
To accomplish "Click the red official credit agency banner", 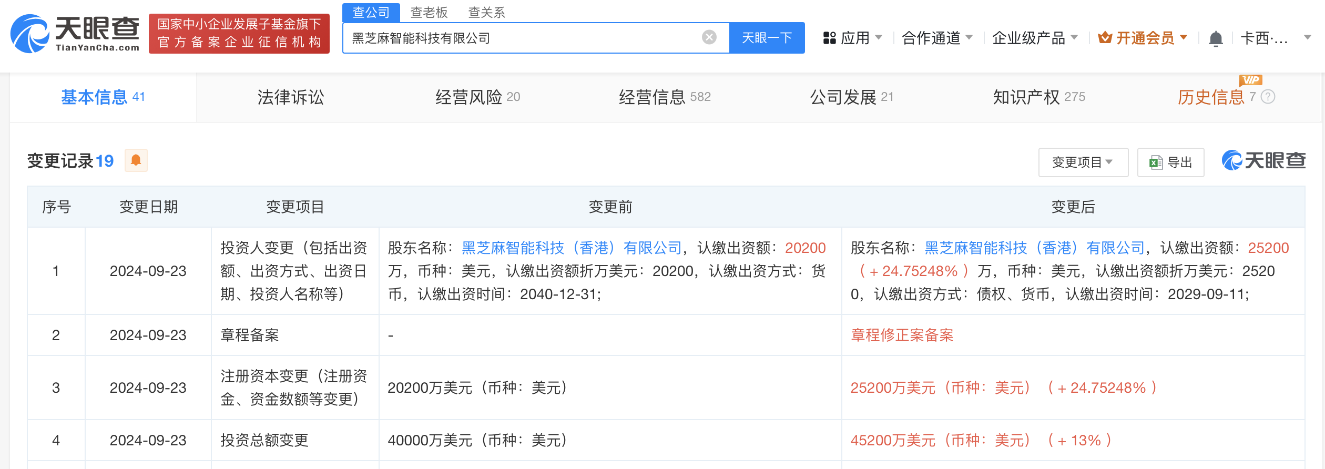I will point(239,33).
